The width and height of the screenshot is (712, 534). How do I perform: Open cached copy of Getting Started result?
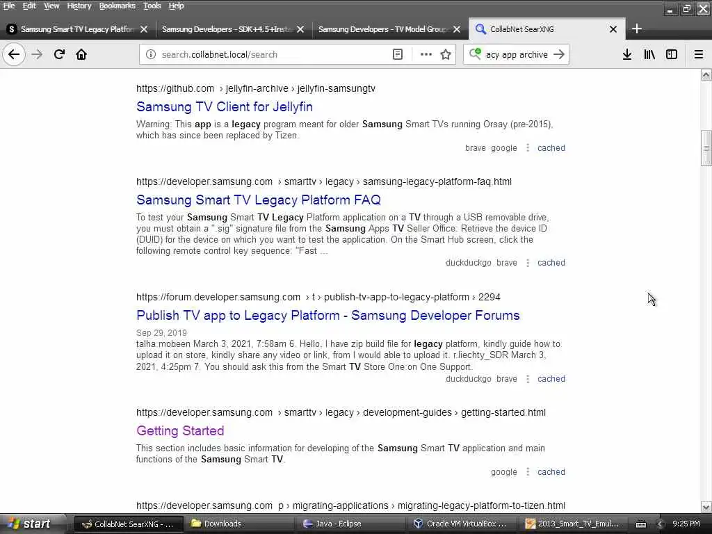pyautogui.click(x=551, y=472)
